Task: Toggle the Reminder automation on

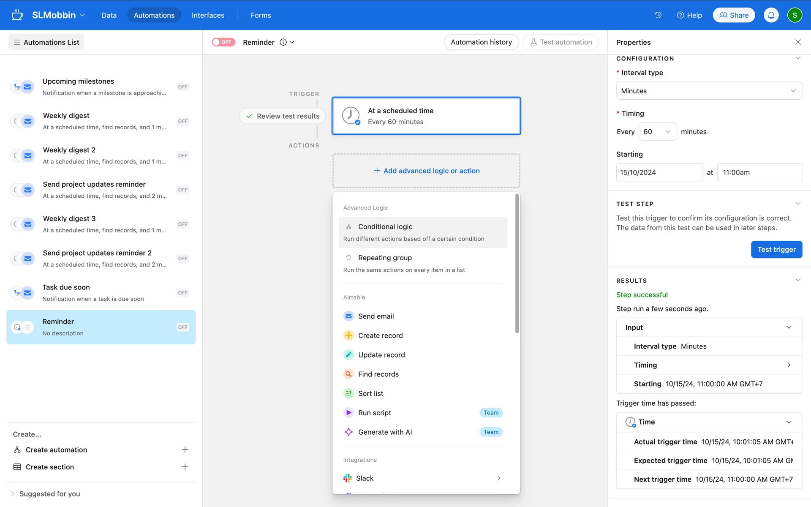Action: coord(223,42)
